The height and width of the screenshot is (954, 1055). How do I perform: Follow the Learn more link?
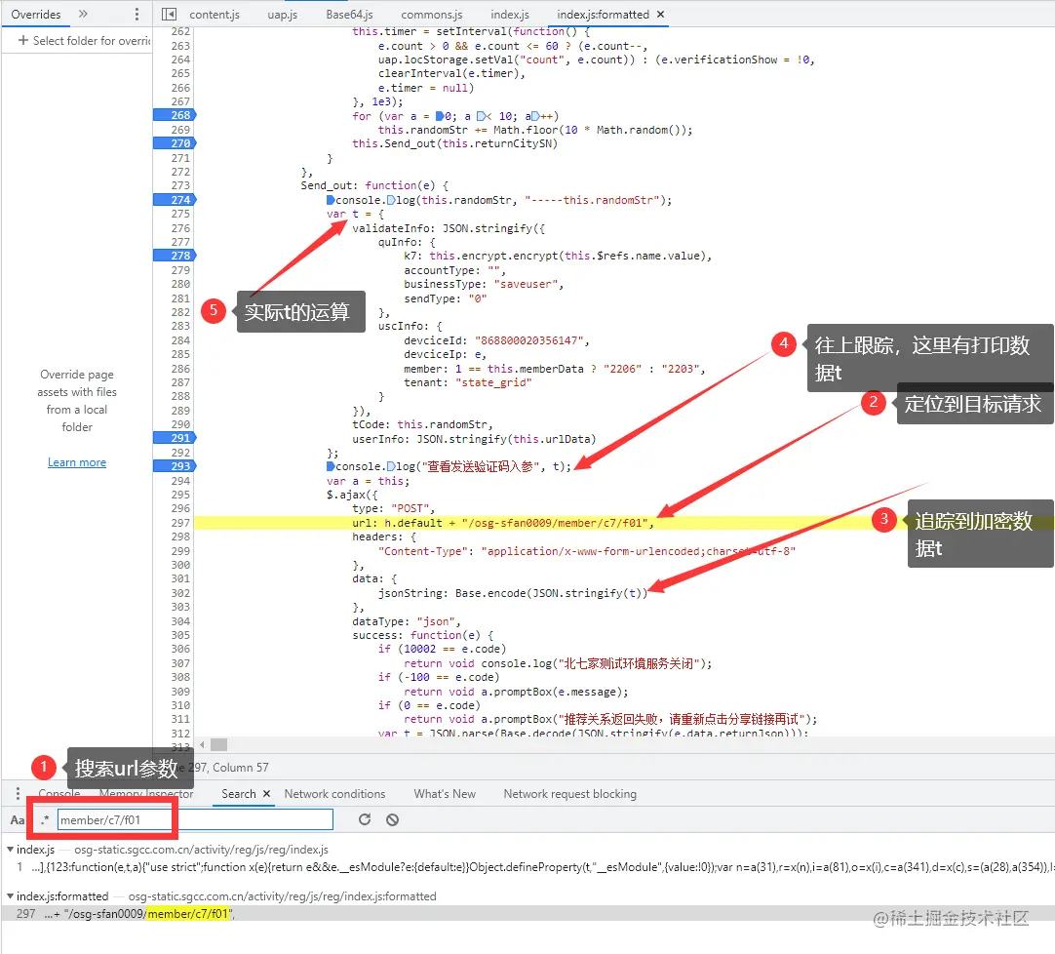pos(77,462)
